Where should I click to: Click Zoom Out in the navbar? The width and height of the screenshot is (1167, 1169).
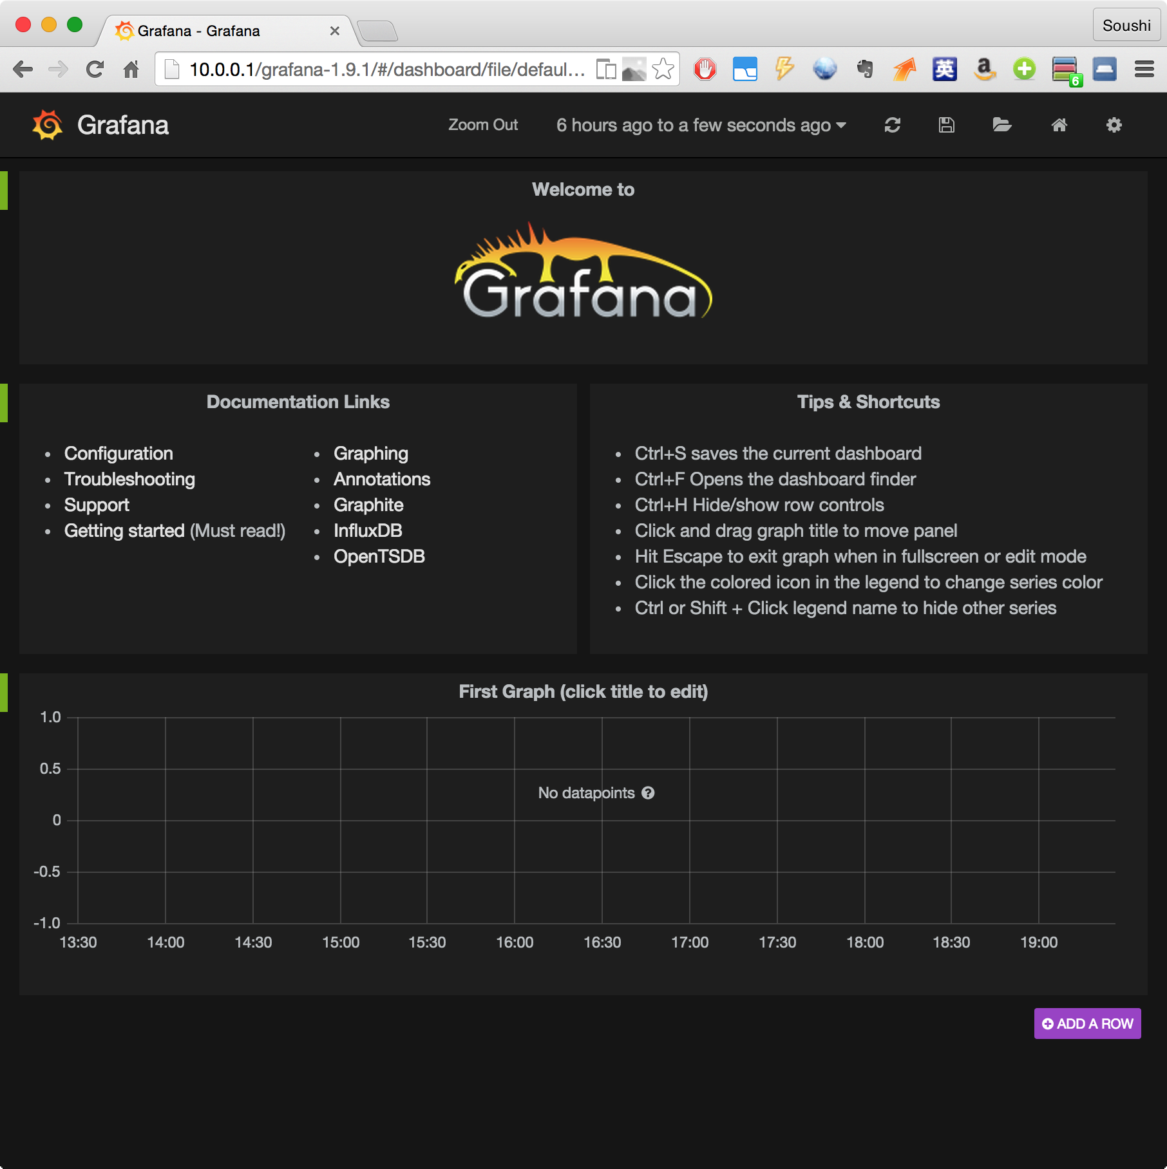click(x=483, y=125)
